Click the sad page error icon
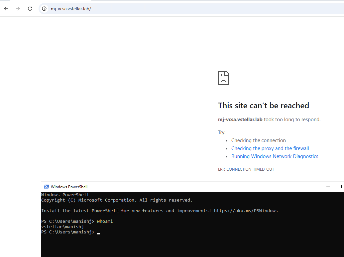This screenshot has width=344, height=257. coord(223,78)
